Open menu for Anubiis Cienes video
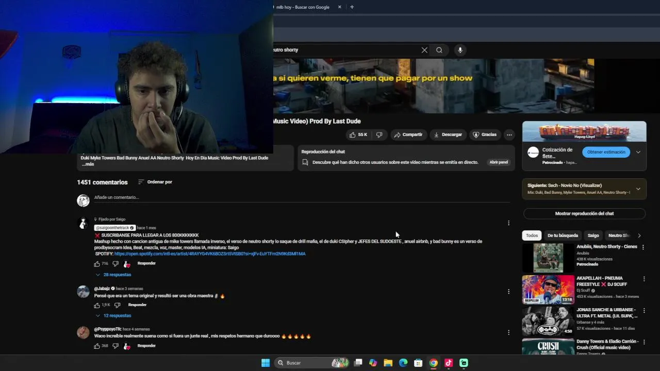660x371 pixels. point(643,247)
